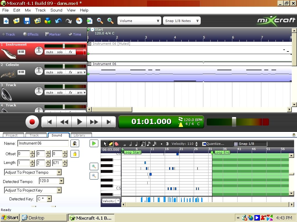Open the Mix menu

pyautogui.click(x=28, y=10)
